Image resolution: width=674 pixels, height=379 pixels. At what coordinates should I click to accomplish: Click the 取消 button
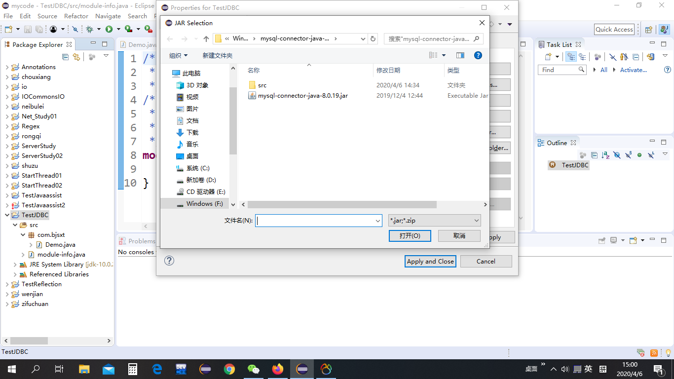[459, 236]
